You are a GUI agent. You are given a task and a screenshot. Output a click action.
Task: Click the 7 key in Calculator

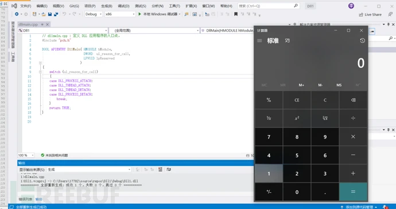[x=269, y=137]
